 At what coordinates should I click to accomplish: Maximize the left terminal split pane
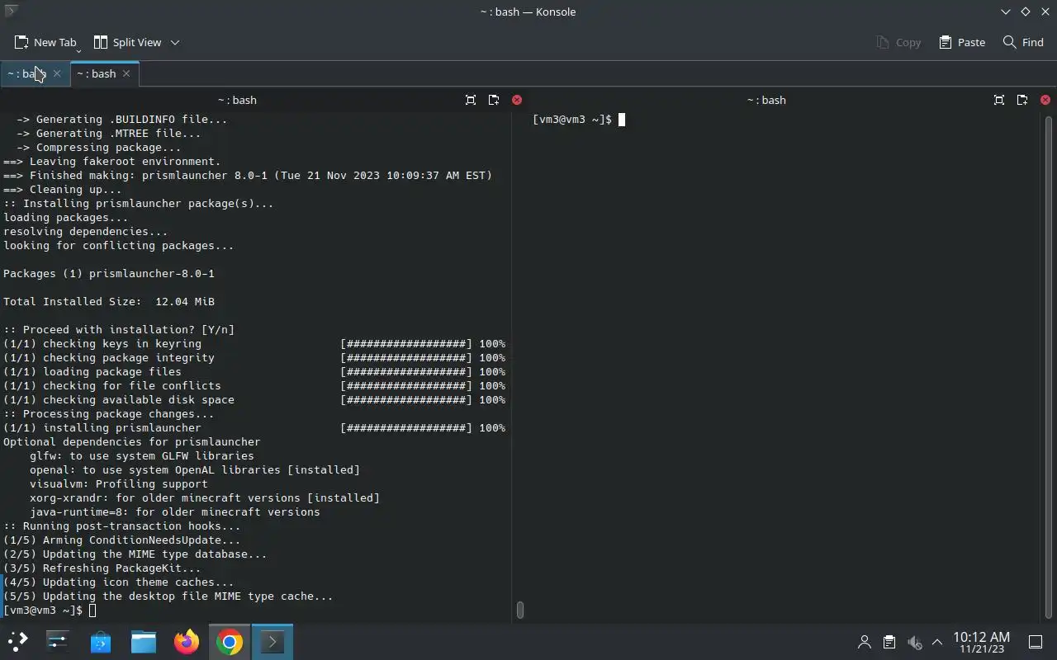471,100
